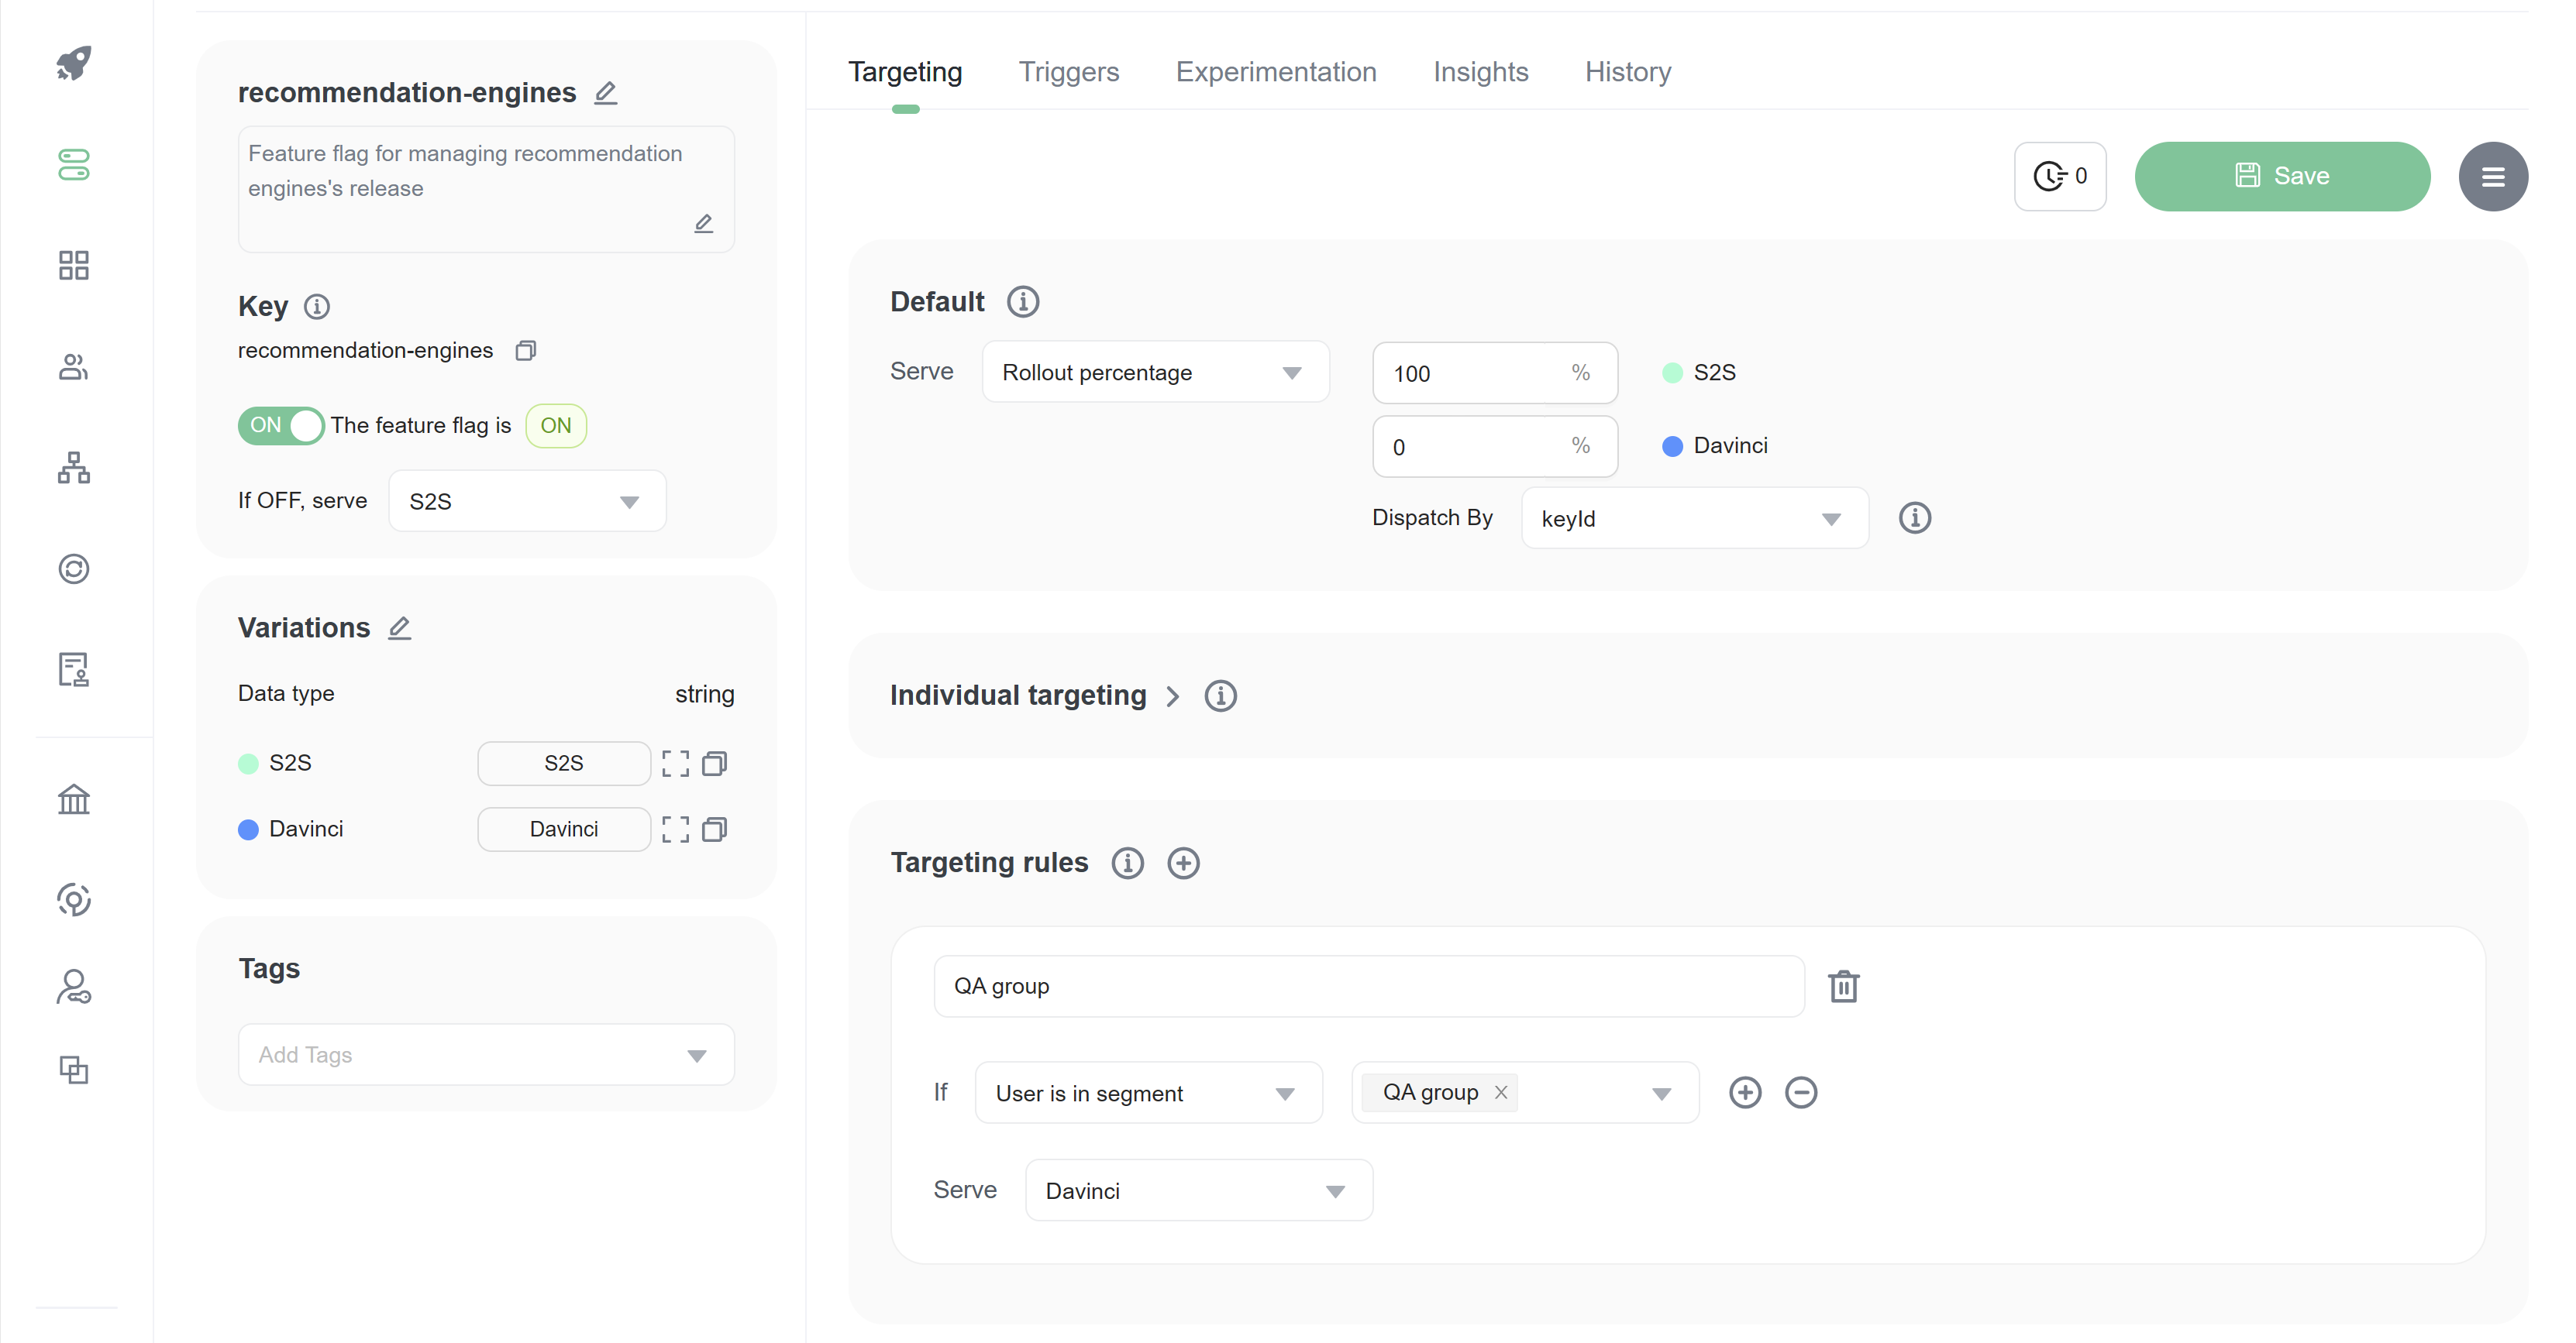This screenshot has width=2576, height=1343.
Task: Show info about Default rule
Action: [x=1022, y=302]
